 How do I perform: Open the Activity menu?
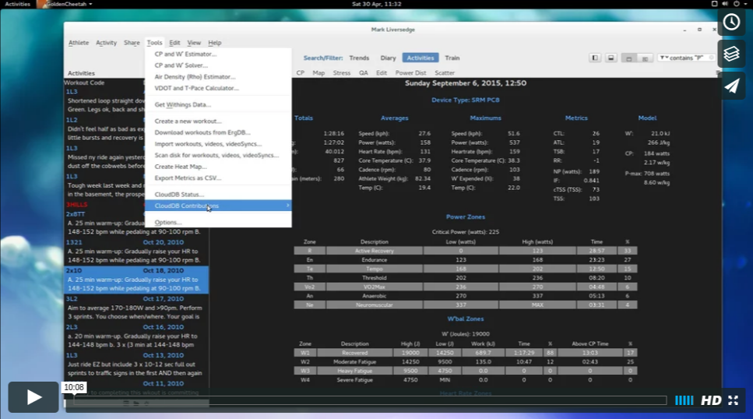click(x=106, y=43)
